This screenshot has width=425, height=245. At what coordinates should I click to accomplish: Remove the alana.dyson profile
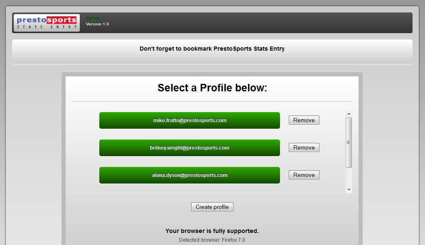pyautogui.click(x=304, y=175)
